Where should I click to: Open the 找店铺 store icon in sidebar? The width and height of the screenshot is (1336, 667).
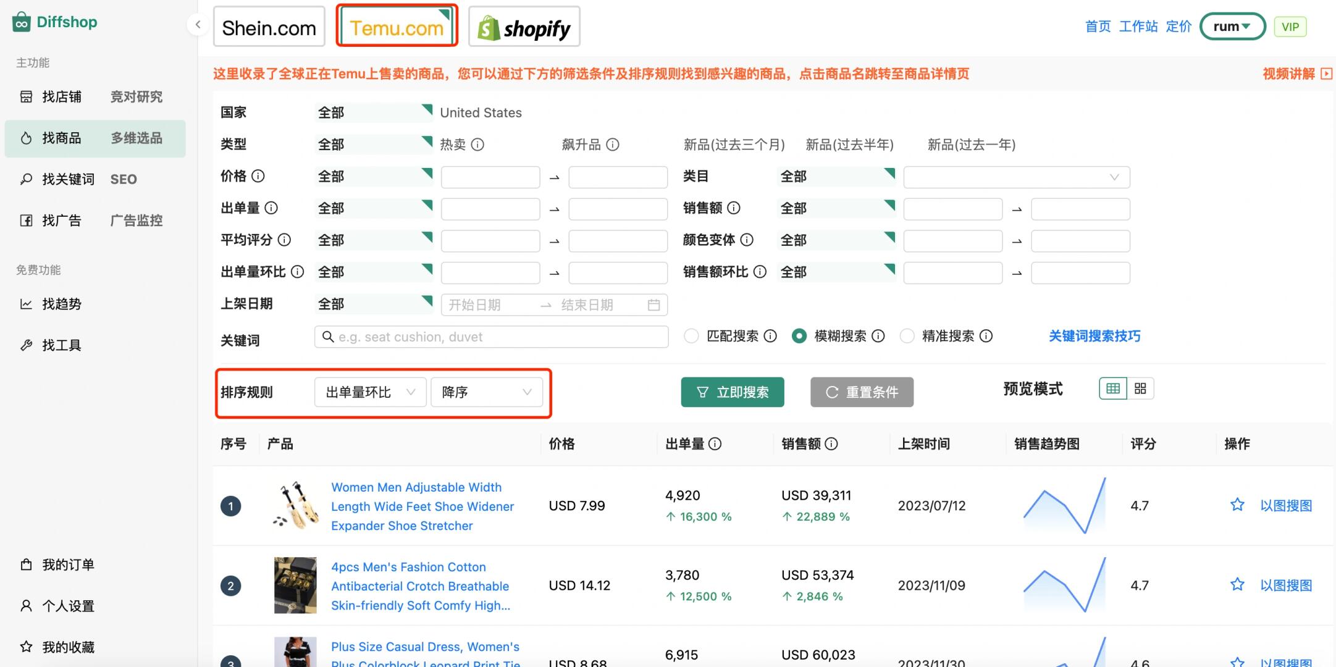(26, 96)
